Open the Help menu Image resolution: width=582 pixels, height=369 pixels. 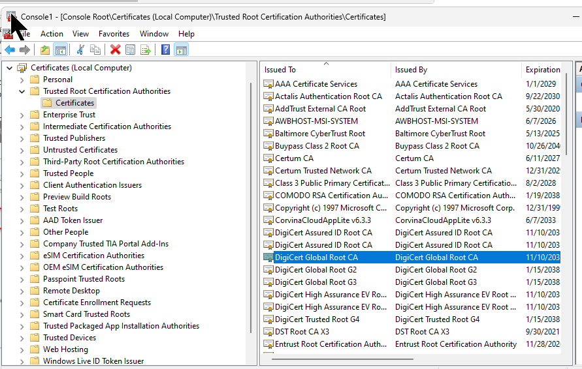[186, 34]
